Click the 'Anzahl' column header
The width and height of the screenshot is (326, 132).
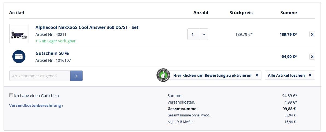coord(200,13)
